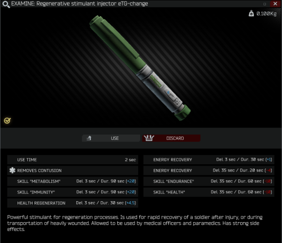
Task: Click the USE arrow icon
Action: point(89,138)
